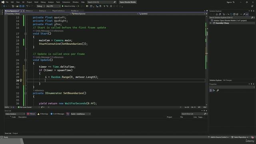Toggle the 0 Warnings filter
Screen dimensions: 256x144
[x=43, y=114]
